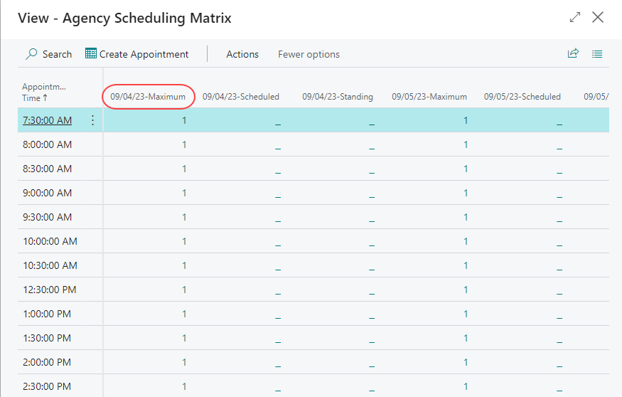Viewport: 622px width, 397px height.
Task: Close the Agency Scheduling Matrix dialog
Action: coord(598,18)
